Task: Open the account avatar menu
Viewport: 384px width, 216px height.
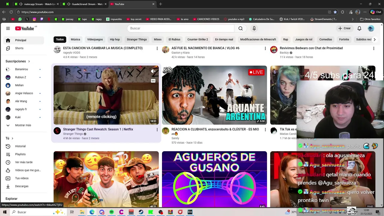Action: (x=371, y=28)
